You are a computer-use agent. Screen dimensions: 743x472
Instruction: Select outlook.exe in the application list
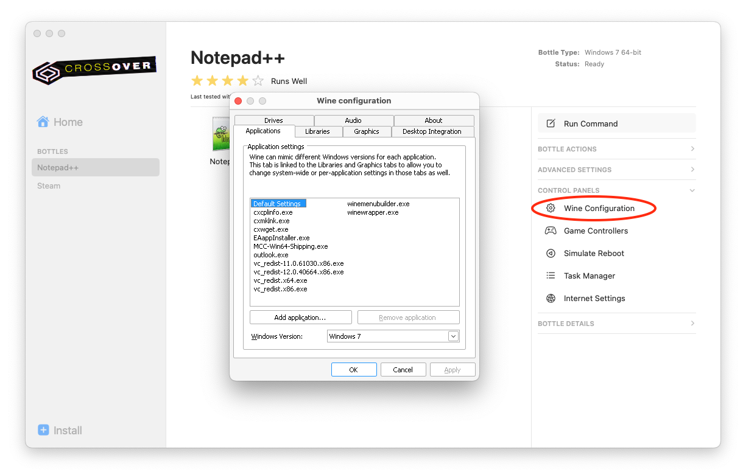pyautogui.click(x=271, y=255)
